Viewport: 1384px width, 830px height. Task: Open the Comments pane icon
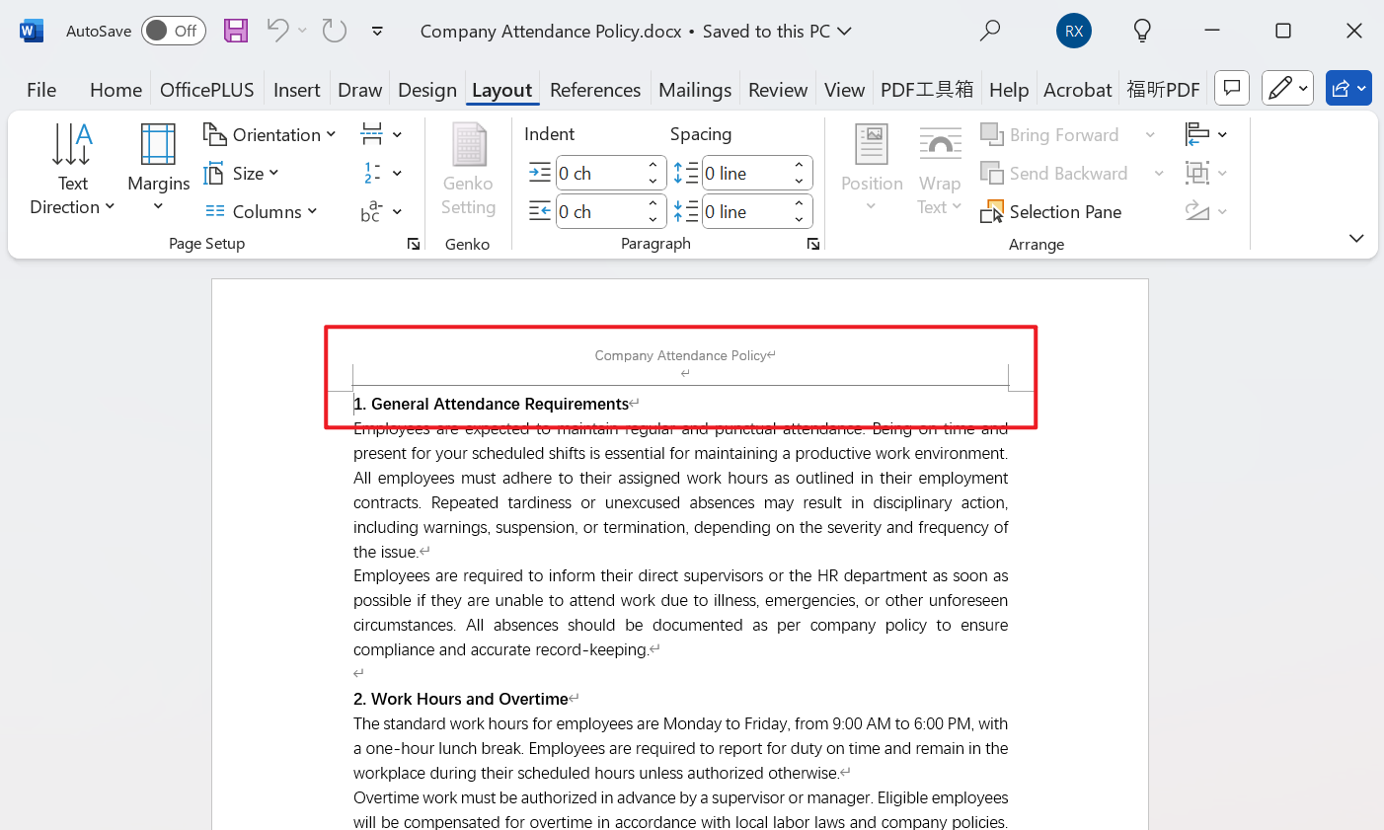click(x=1232, y=89)
